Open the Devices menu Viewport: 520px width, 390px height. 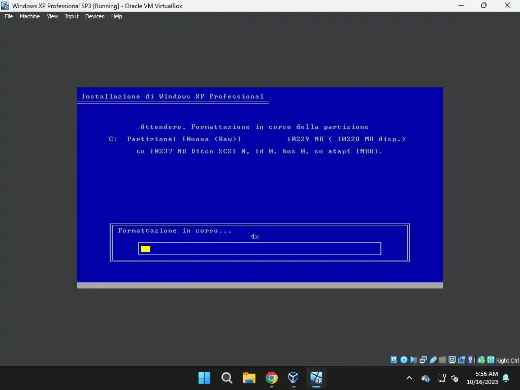point(94,16)
